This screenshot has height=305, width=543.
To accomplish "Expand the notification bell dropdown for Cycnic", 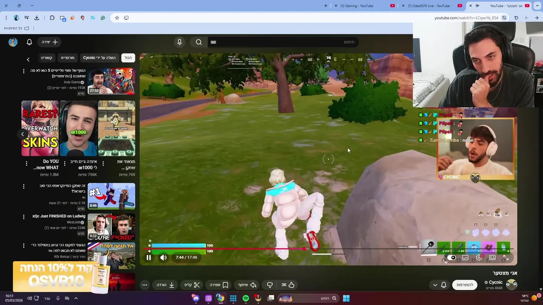I will [x=439, y=285].
